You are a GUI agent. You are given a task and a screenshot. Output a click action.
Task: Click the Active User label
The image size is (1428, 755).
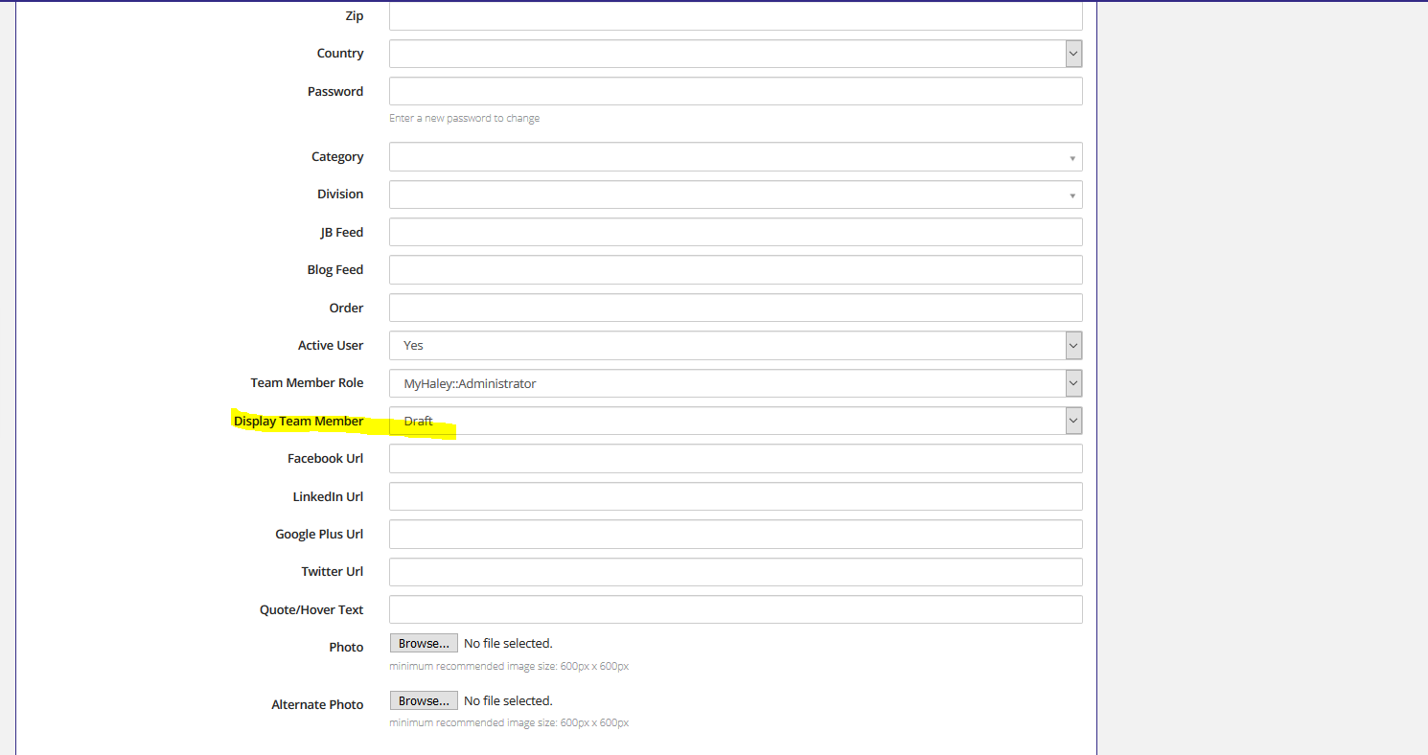point(331,346)
